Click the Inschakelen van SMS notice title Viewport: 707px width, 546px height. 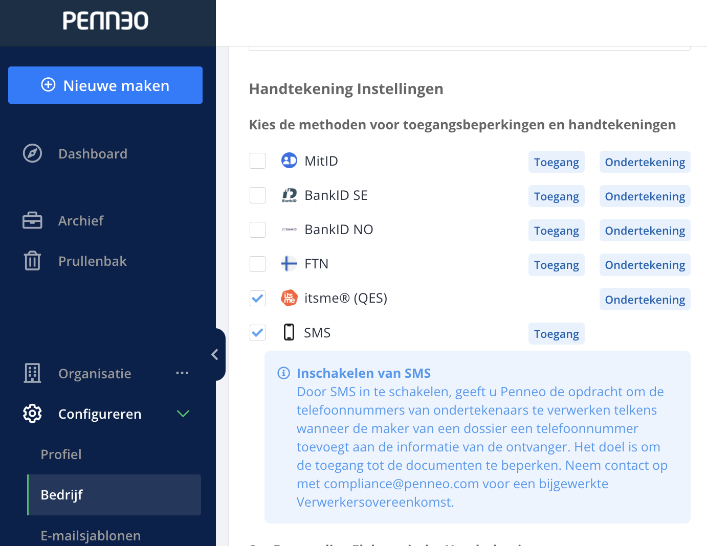click(364, 373)
